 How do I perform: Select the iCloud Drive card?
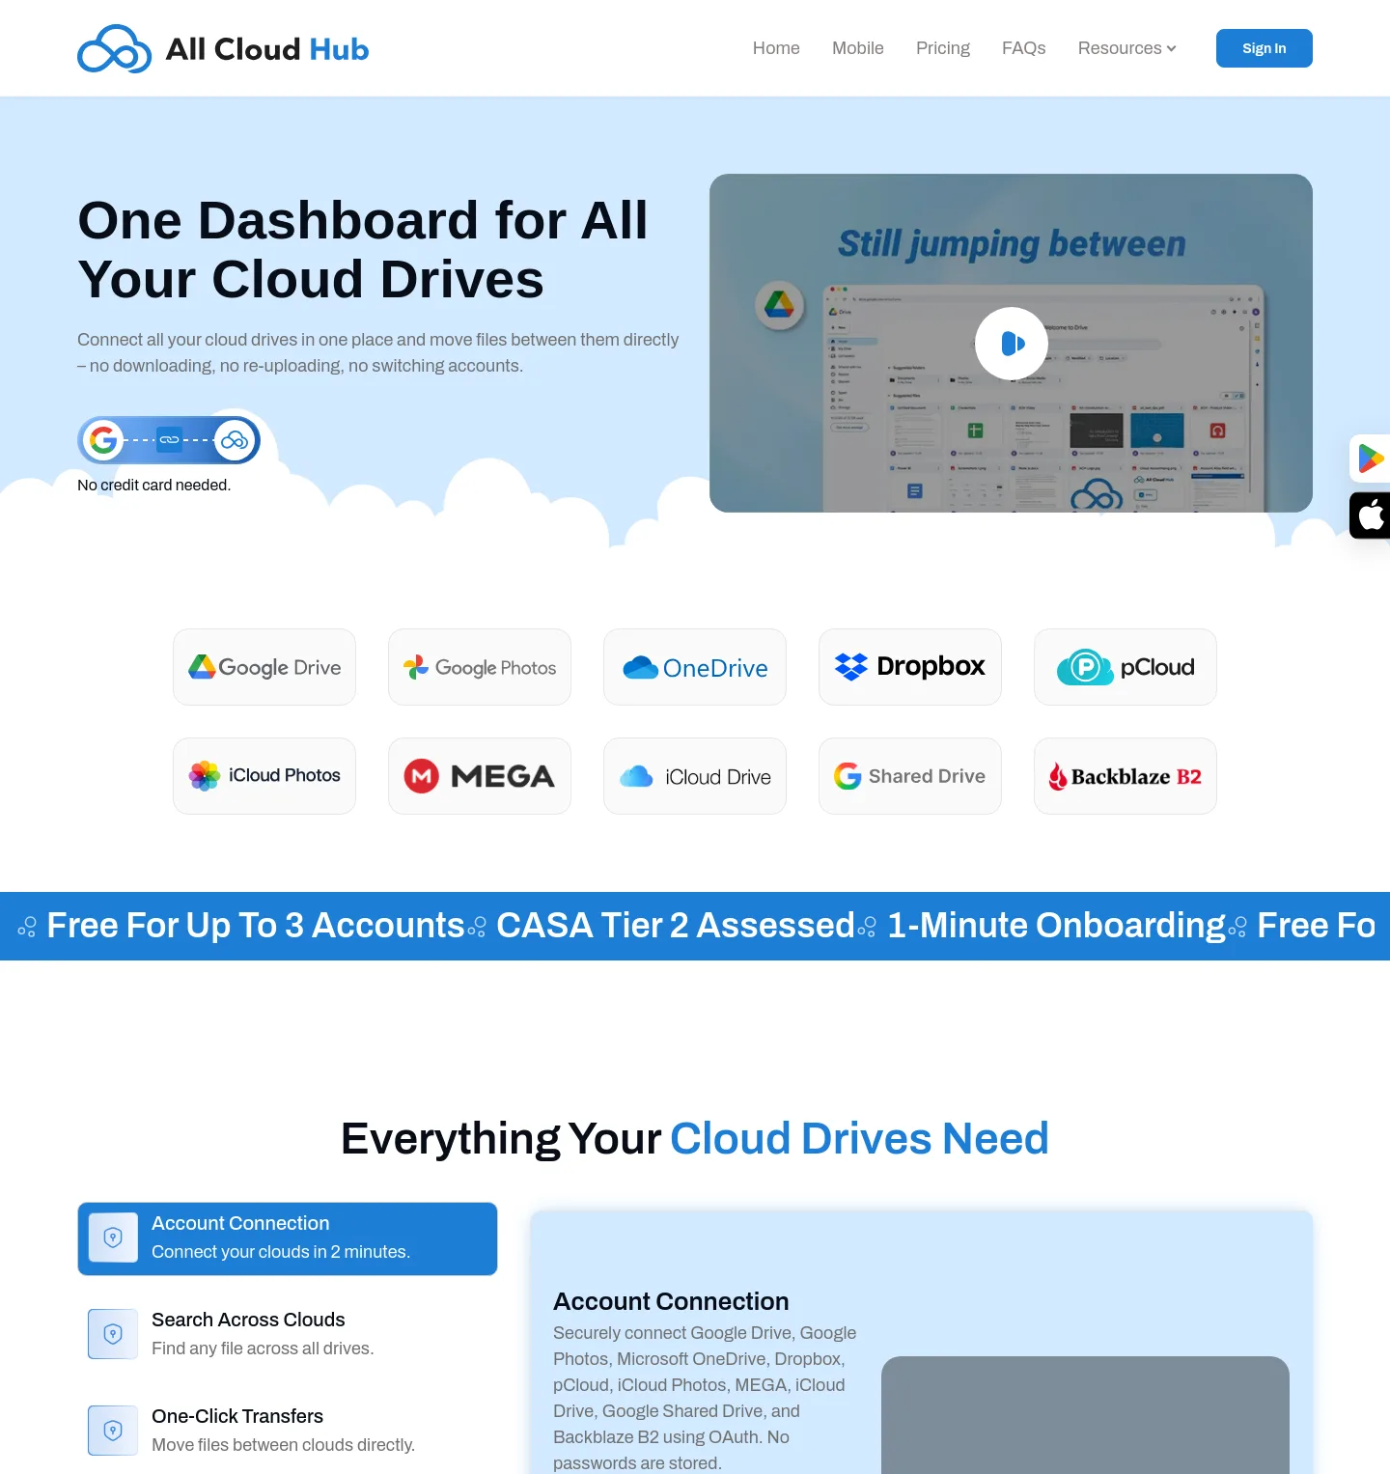pos(695,776)
